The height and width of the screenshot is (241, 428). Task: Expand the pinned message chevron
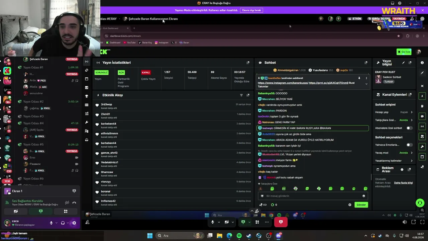(366, 84)
